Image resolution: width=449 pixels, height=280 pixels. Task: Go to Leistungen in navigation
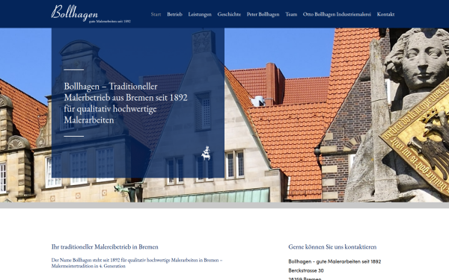(x=200, y=14)
